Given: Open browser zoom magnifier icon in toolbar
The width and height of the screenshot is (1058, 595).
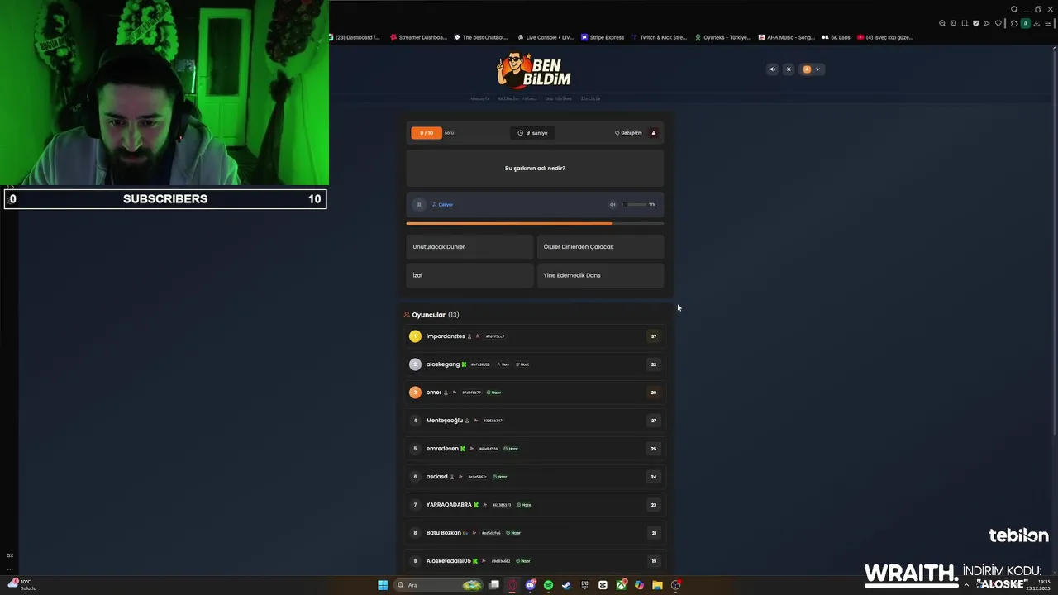Looking at the screenshot, I should [x=942, y=23].
